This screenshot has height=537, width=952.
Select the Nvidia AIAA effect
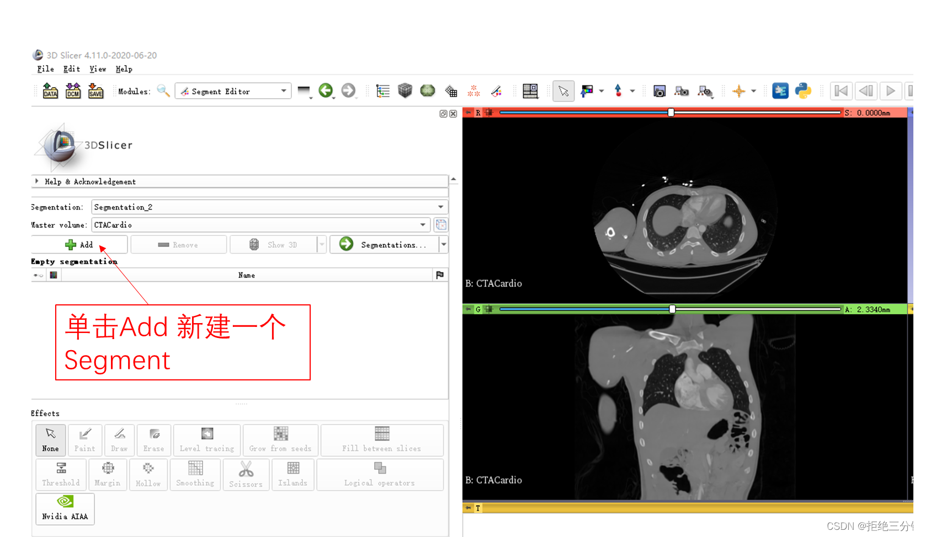65,509
